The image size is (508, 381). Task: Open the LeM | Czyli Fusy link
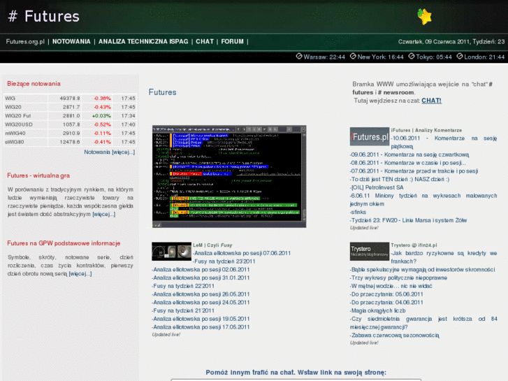pos(212,245)
